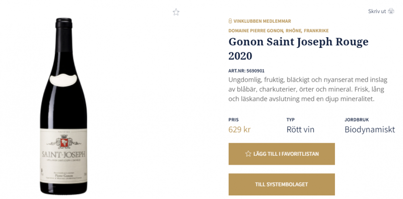Click the favorite star icon above the bottle
This screenshot has height=199, width=403.
176,12
